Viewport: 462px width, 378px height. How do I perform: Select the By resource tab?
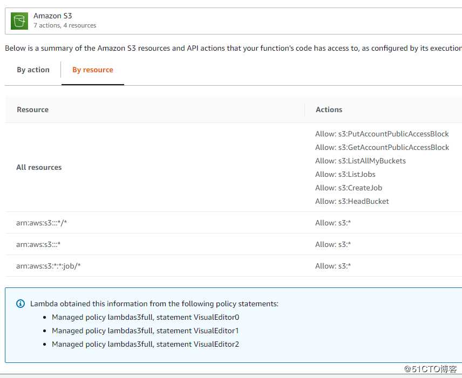point(92,70)
